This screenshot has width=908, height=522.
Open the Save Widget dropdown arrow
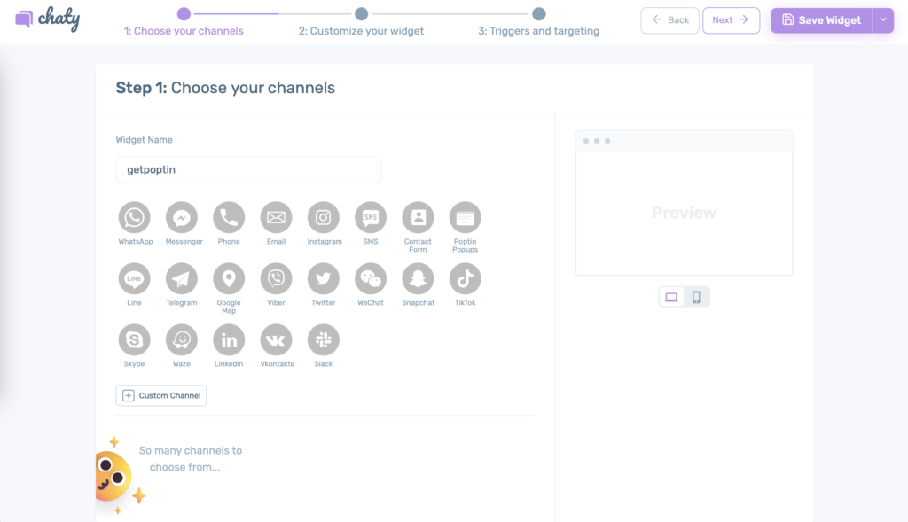[x=883, y=20]
